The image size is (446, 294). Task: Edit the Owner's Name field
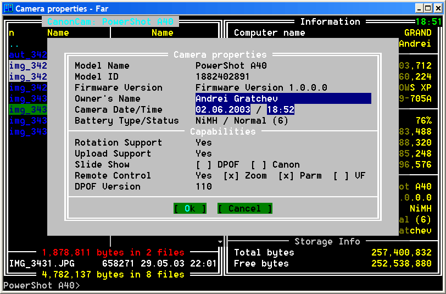click(283, 98)
